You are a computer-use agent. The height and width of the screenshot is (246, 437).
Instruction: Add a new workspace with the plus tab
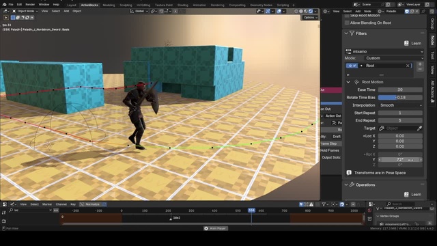coord(294,5)
